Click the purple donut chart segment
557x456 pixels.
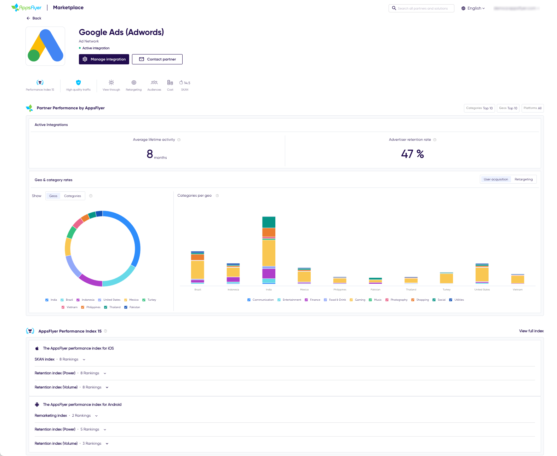point(90,281)
